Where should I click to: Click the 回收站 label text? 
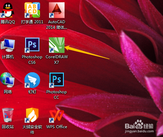point(8,127)
